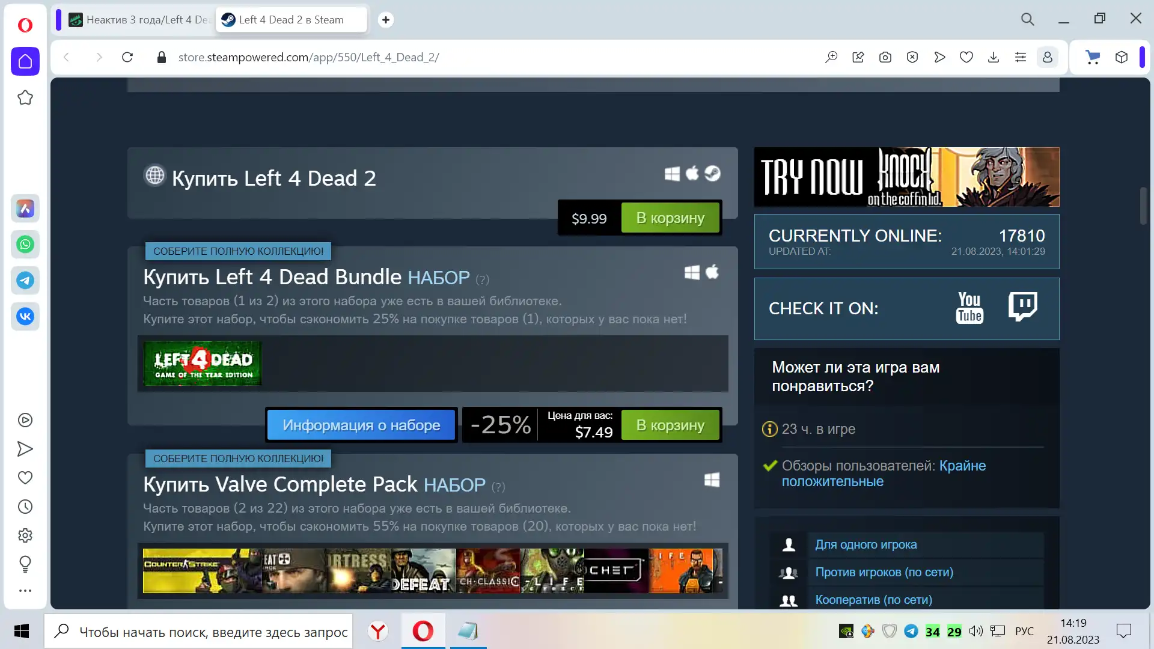The height and width of the screenshot is (649, 1154).
Task: Switch to 'Неактив 3 года/Left 4 De...' tab
Action: [x=139, y=20]
